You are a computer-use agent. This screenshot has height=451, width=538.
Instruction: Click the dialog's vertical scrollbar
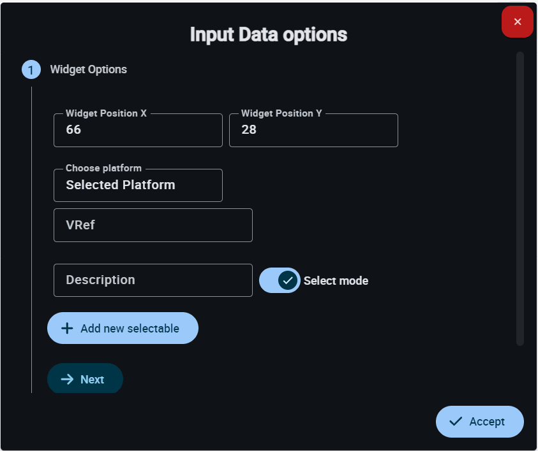519,199
